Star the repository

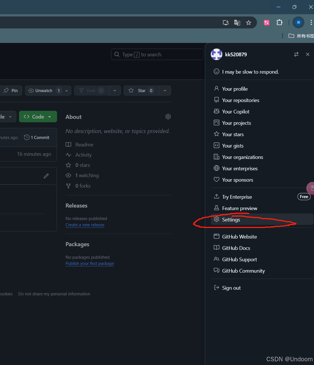(x=141, y=90)
